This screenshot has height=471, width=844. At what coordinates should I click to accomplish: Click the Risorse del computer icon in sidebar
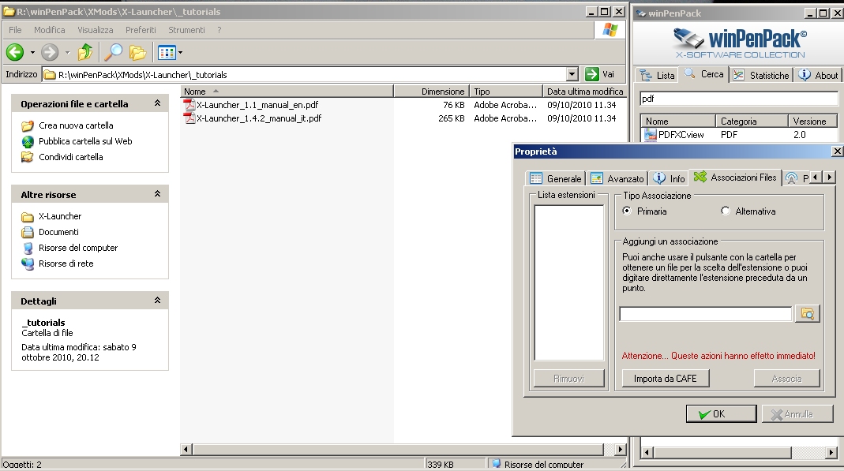(x=28, y=248)
